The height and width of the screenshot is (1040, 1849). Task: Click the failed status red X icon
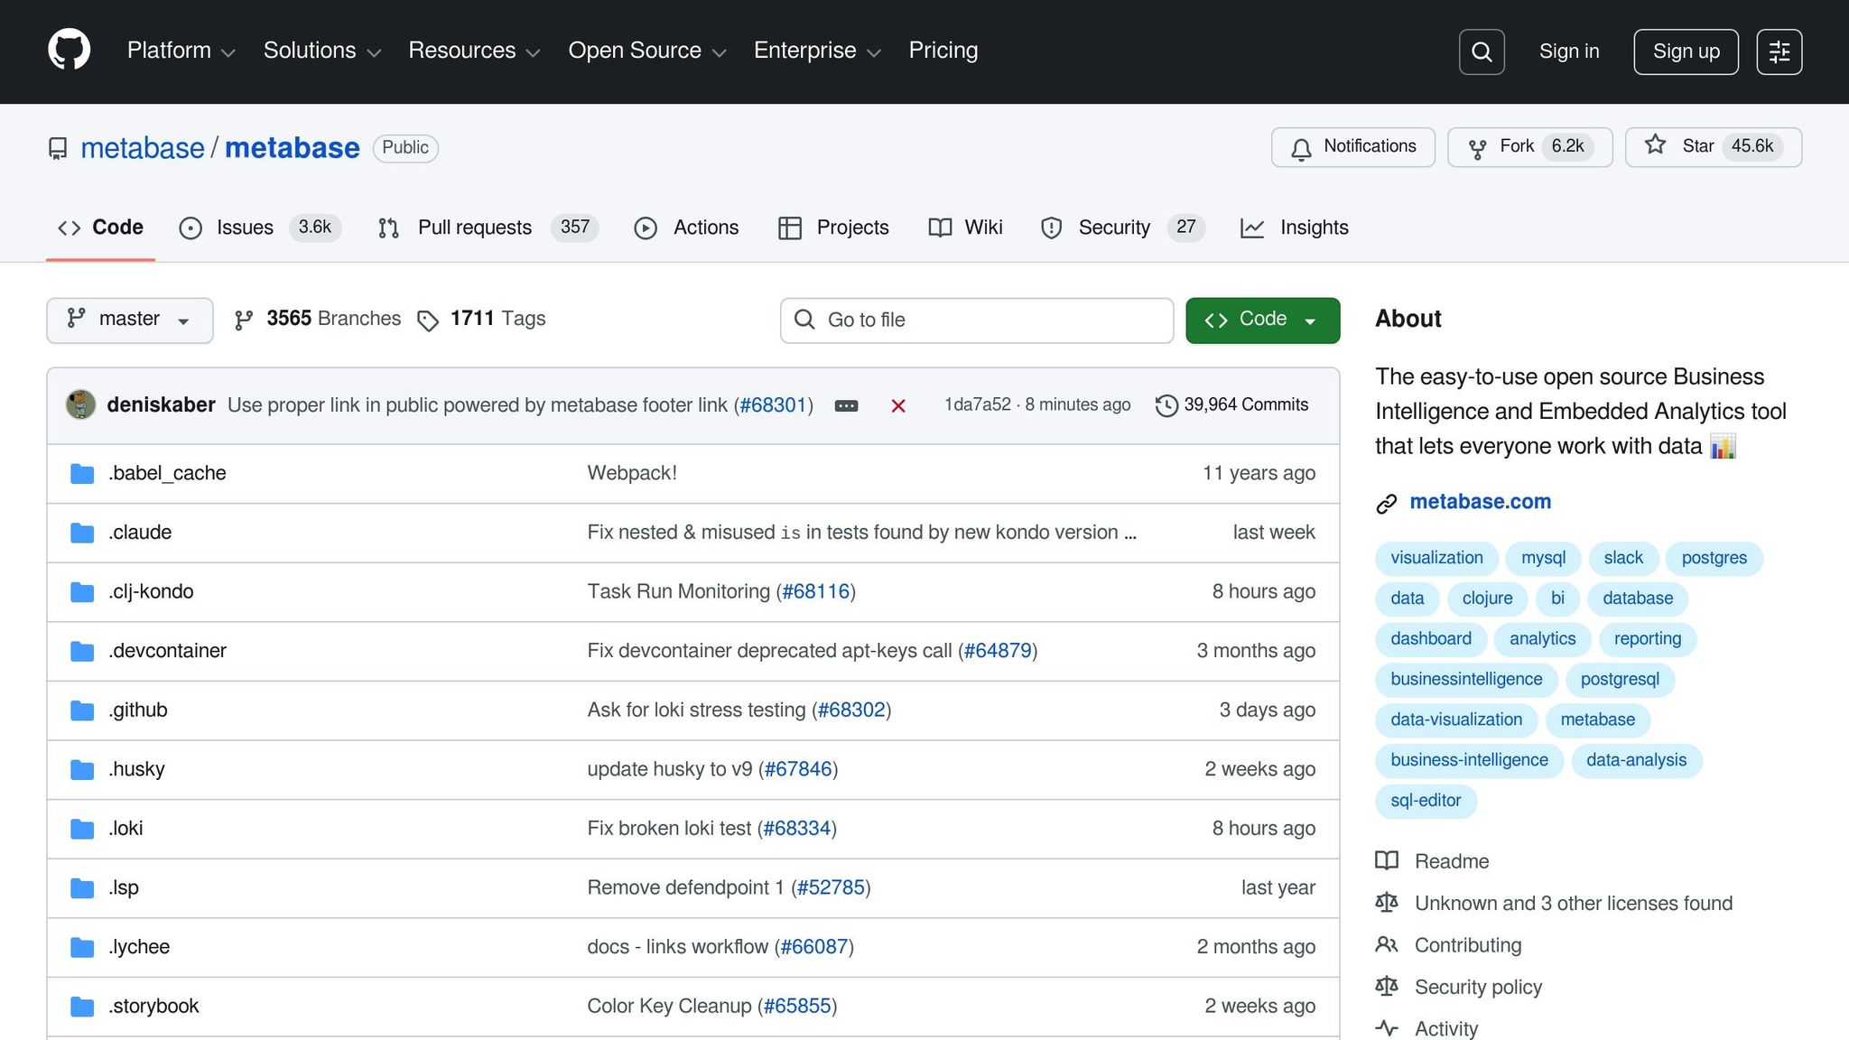coord(897,406)
